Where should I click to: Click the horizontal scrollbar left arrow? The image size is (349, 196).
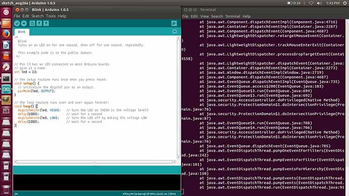[x=15, y=162]
